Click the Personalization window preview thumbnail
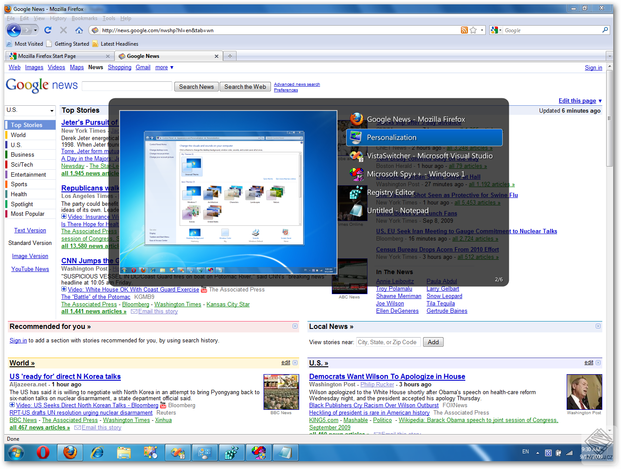This screenshot has width=621, height=469. tap(228, 192)
